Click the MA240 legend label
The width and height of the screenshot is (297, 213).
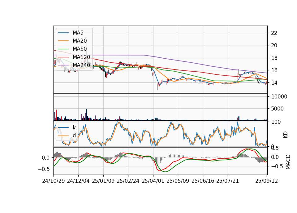(x=81, y=65)
